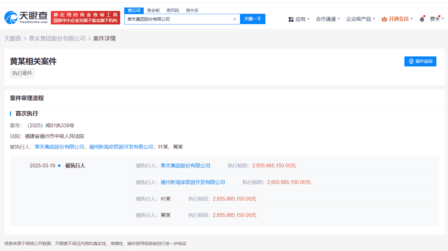Switch to the 查关系 tab
448x251 pixels.
tap(192, 10)
